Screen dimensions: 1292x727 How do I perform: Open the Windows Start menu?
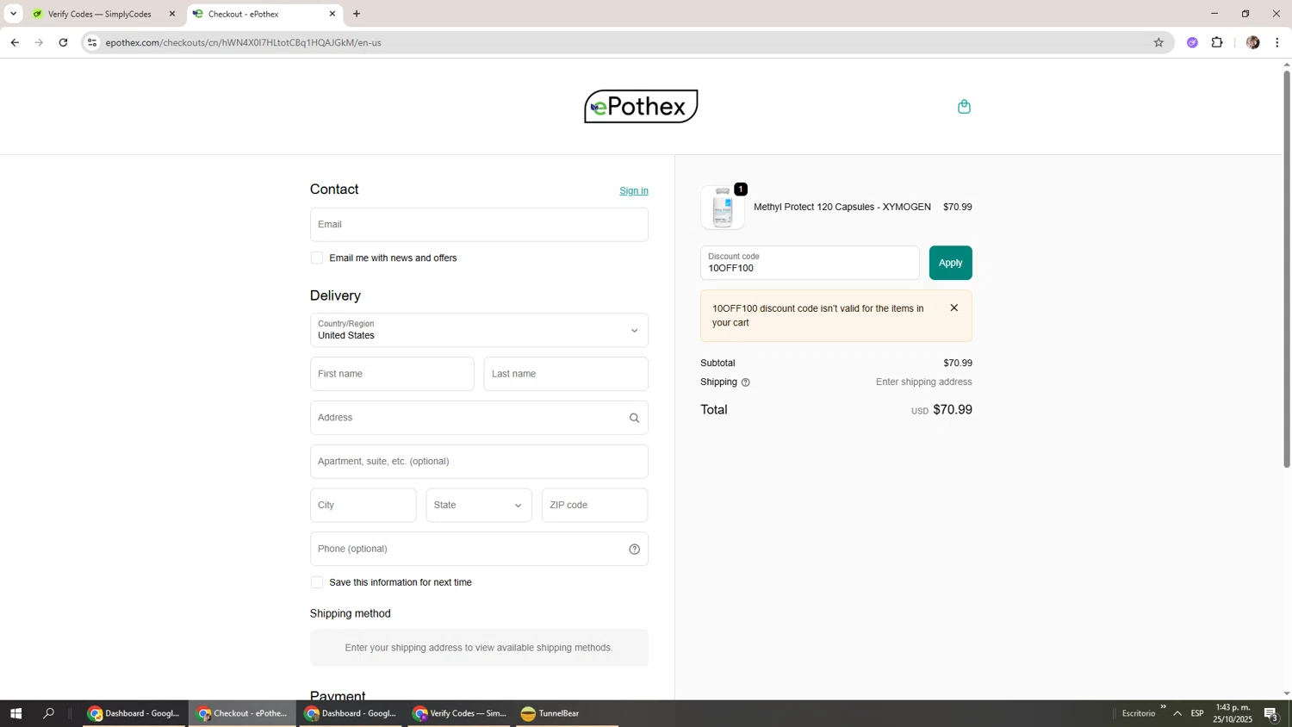[16, 713]
